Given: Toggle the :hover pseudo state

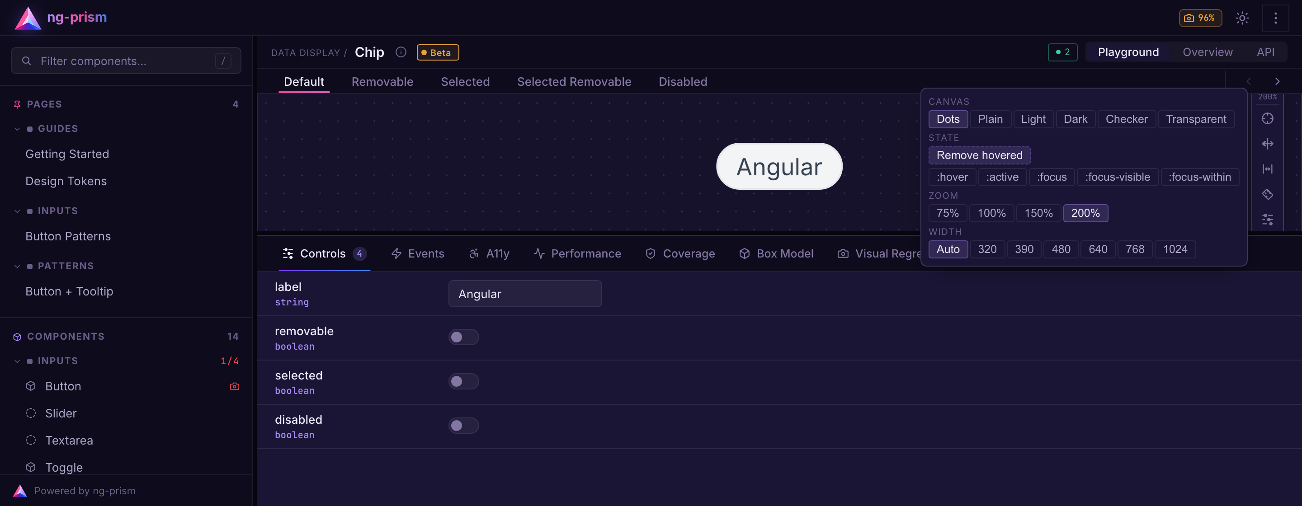Looking at the screenshot, I should (952, 177).
